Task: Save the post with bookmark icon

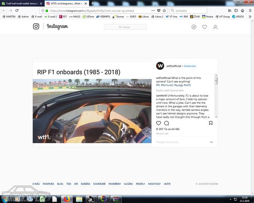Action: click(x=211, y=123)
